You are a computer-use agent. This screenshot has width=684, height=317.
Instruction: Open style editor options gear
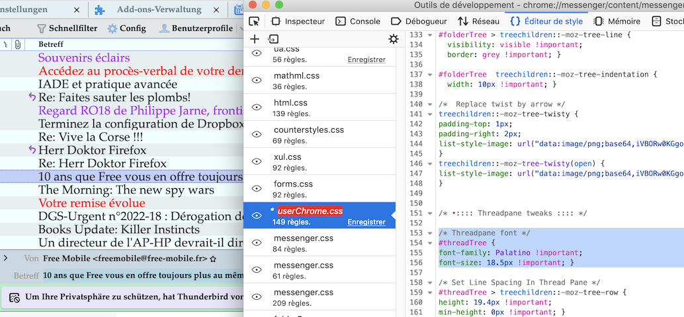394,40
